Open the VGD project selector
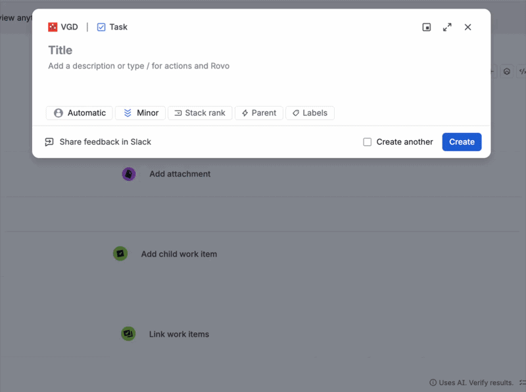This screenshot has height=392, width=526. tap(63, 27)
